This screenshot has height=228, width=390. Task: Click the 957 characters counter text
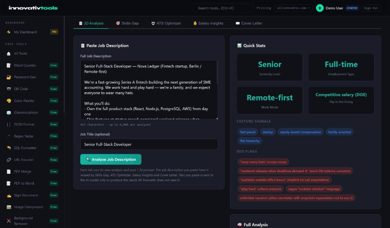pos(115,124)
